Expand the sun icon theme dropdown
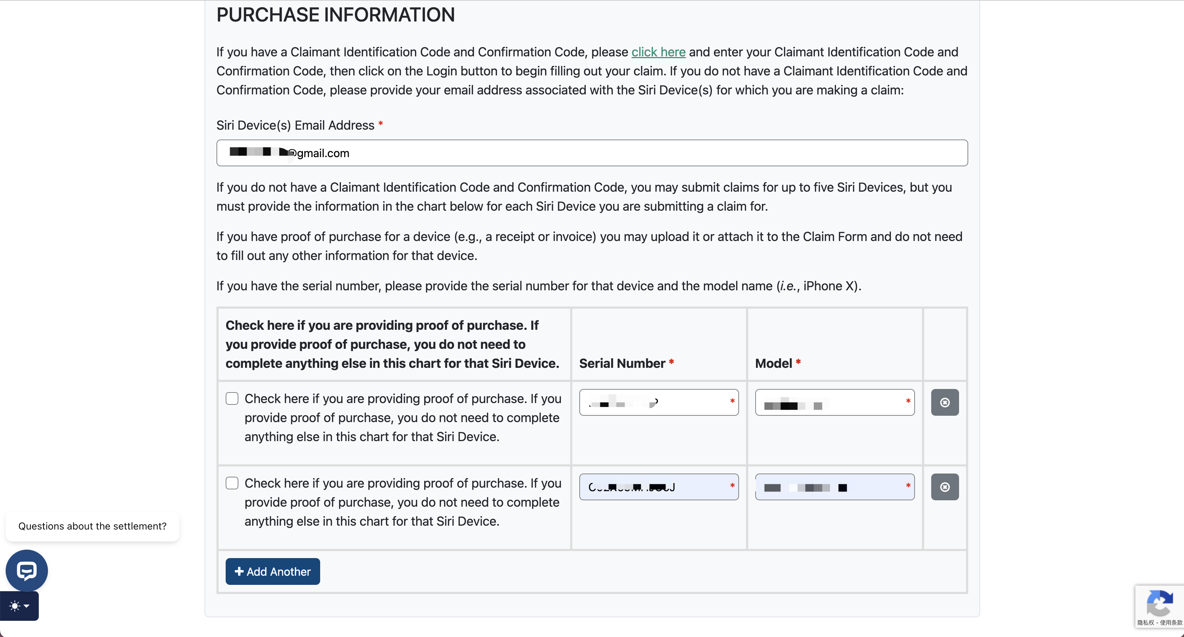Screen dimensions: 1184x637 point(19,606)
